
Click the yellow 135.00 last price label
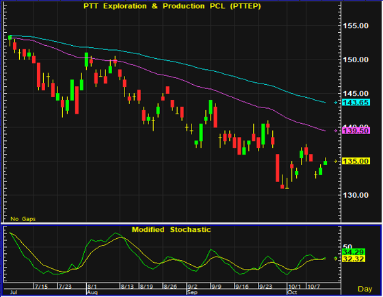point(356,161)
